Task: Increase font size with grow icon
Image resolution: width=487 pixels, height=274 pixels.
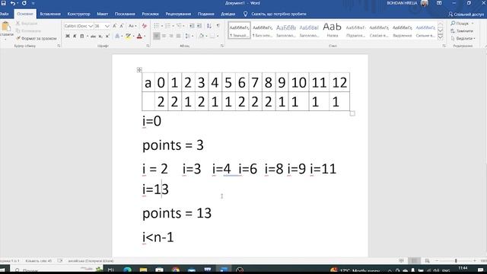Action: pos(115,26)
